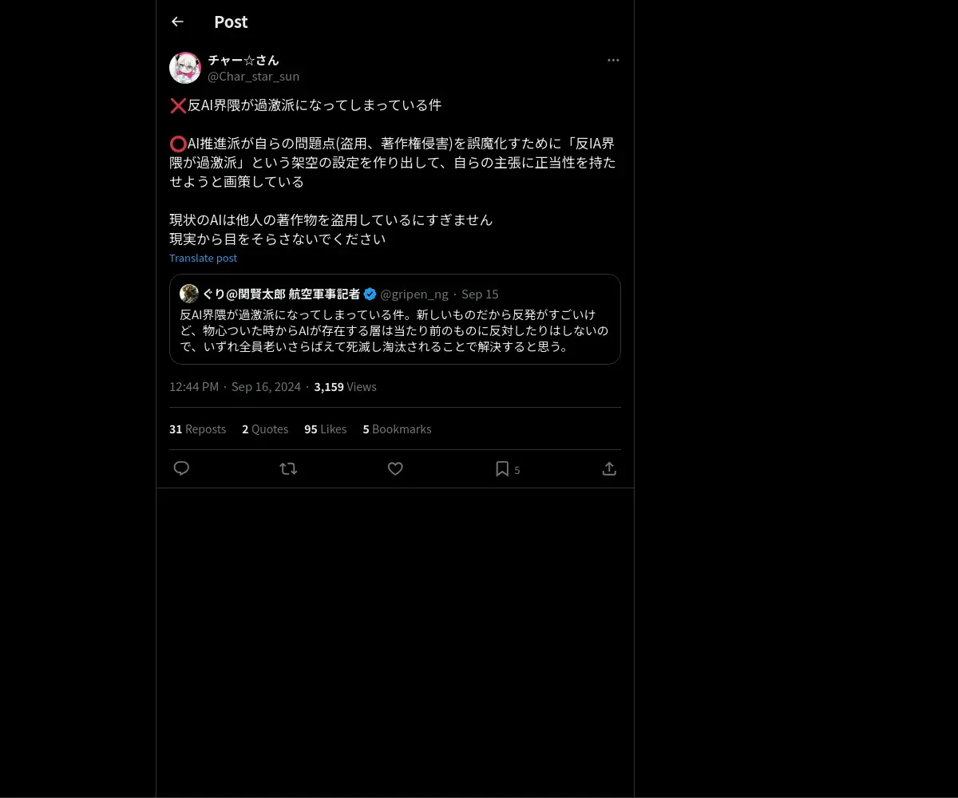The height and width of the screenshot is (798, 958).
Task: Open the three-dot more options menu
Action: point(613,60)
